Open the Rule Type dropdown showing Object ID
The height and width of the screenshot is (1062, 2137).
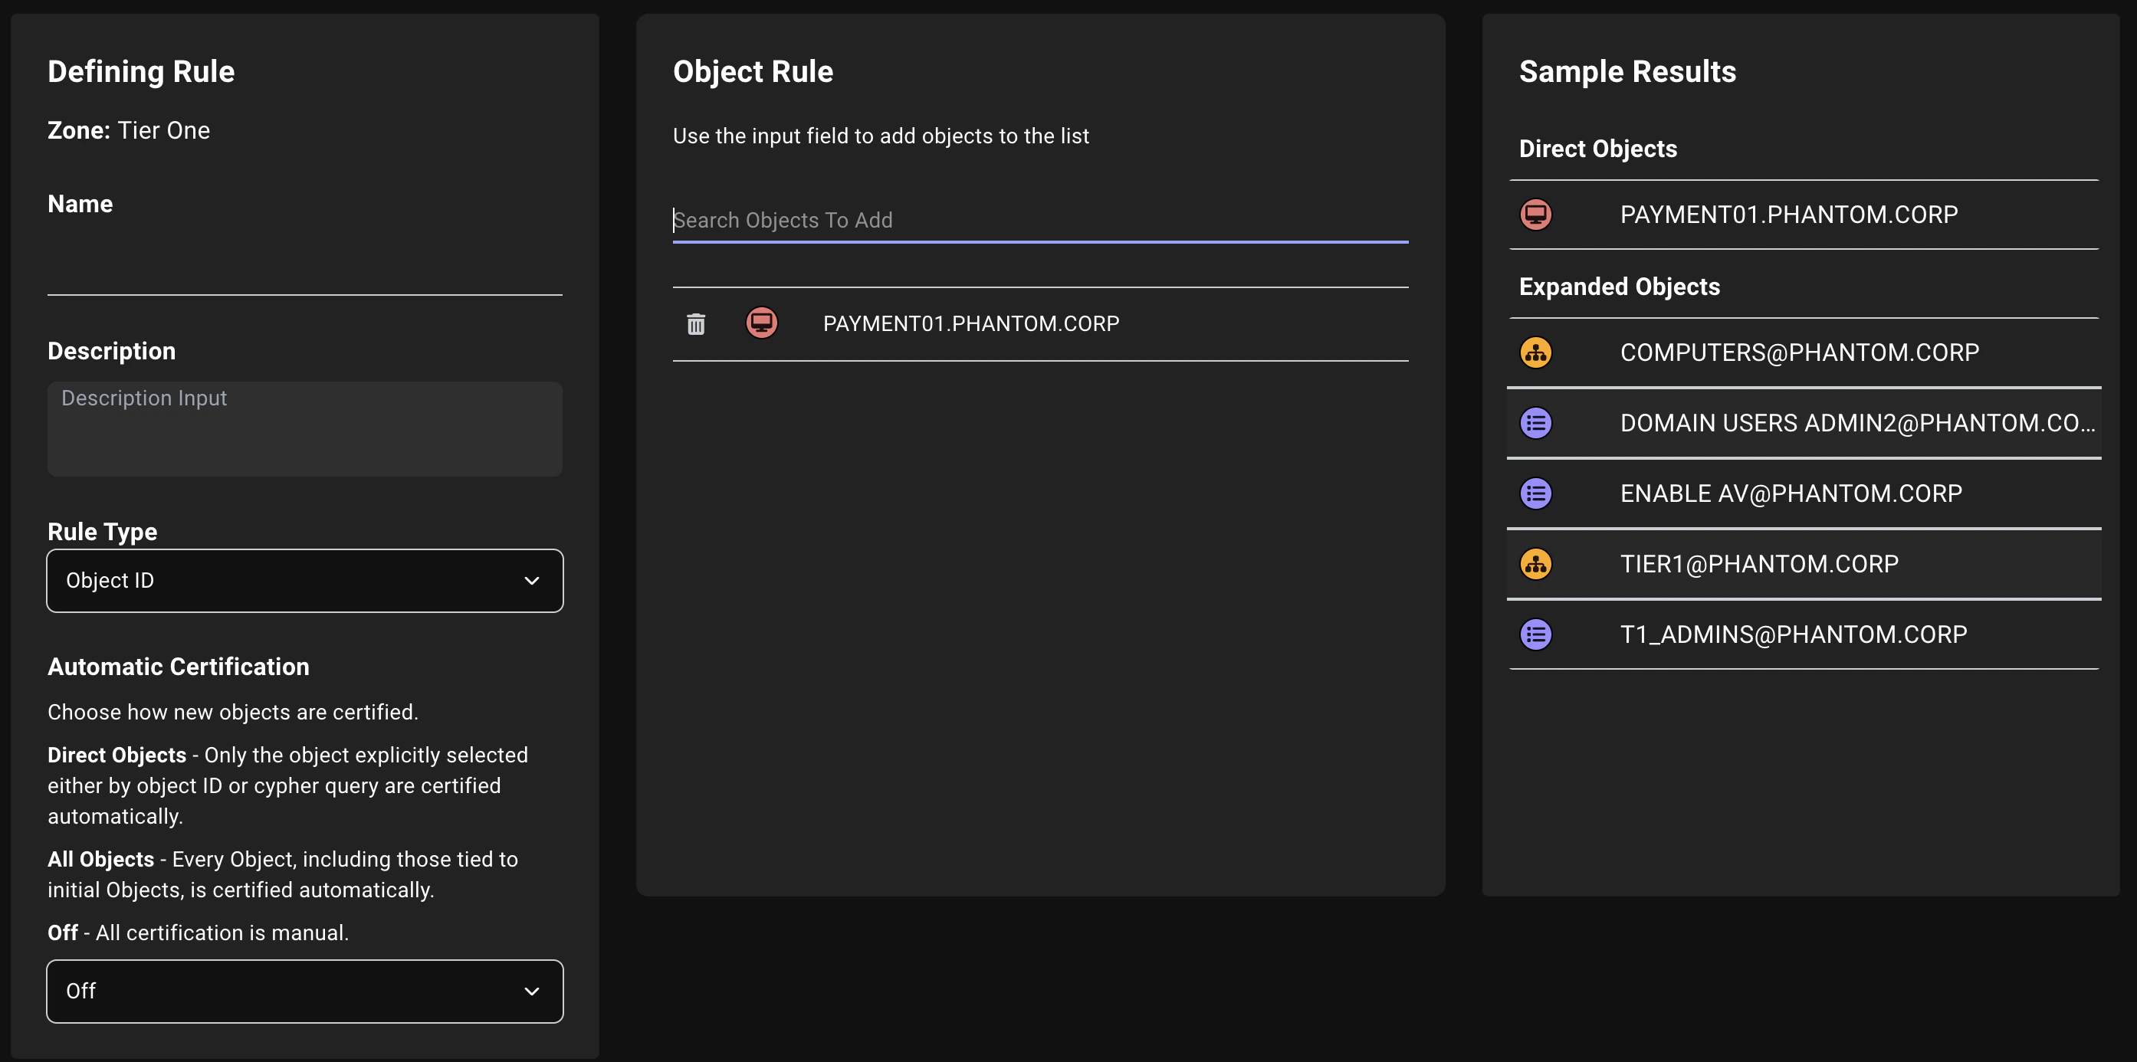[304, 579]
